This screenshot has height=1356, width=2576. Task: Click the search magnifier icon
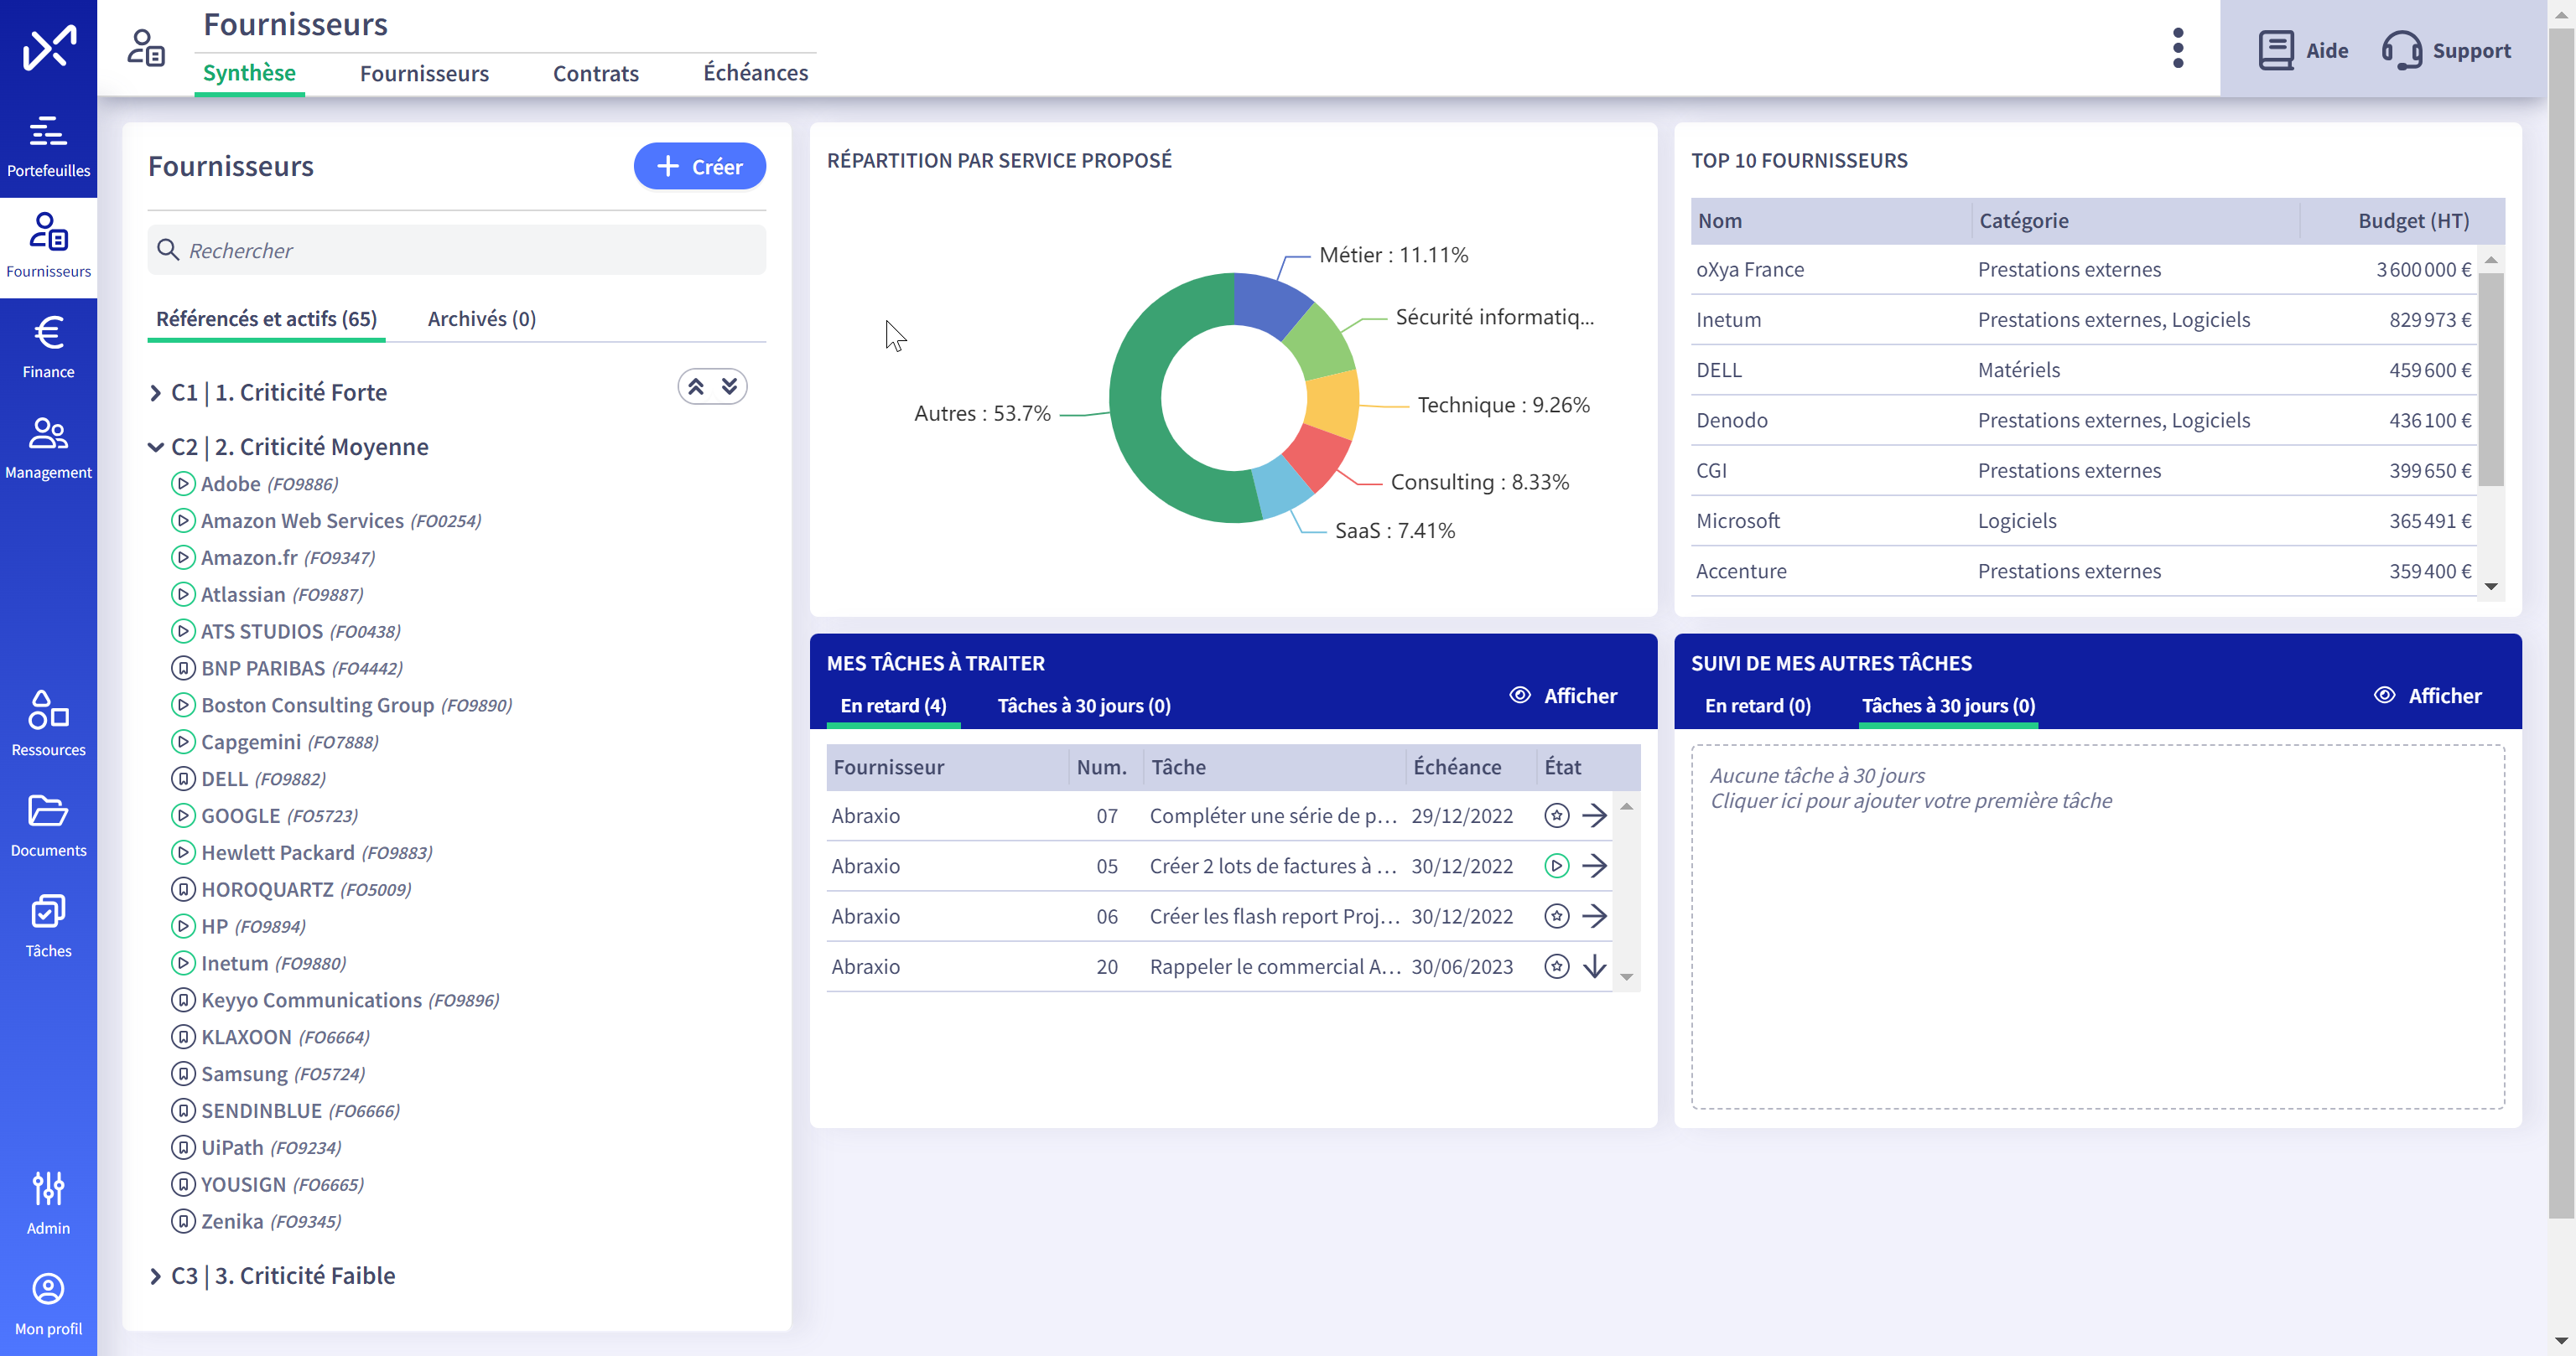pyautogui.click(x=168, y=250)
